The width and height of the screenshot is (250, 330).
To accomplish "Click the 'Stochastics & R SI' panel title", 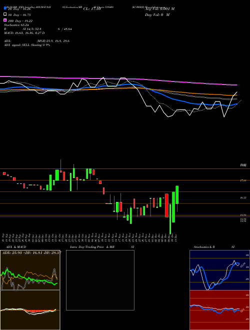I will 214,247.
